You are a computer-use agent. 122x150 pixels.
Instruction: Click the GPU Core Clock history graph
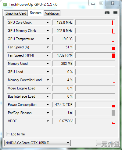tap(95, 23)
